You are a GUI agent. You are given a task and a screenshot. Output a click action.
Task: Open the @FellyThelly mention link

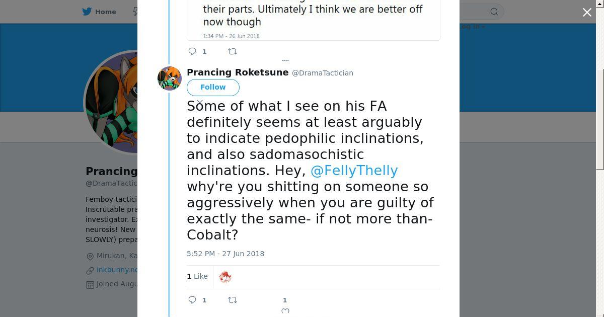tap(354, 171)
